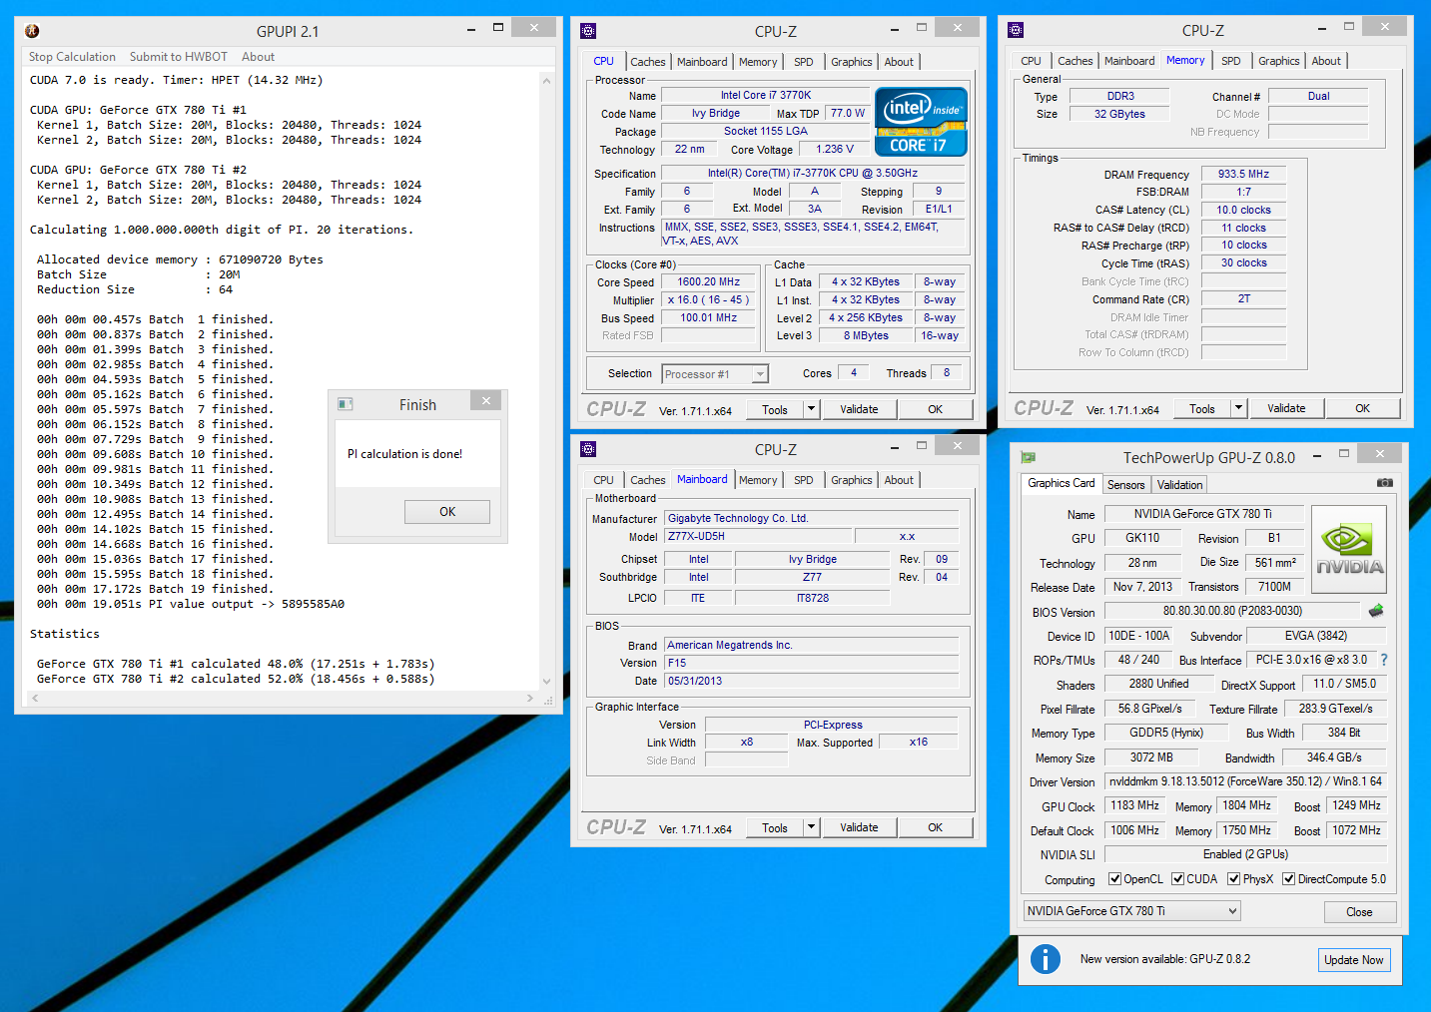Screen dimensions: 1431x1012
Task: Toggle the DirectCompute 5.0 checkbox
Action: [x=1289, y=879]
